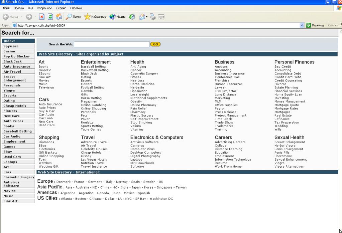The image size is (342, 233).
Task: Click the Diamonds link under Shopping
Action: point(46,142)
